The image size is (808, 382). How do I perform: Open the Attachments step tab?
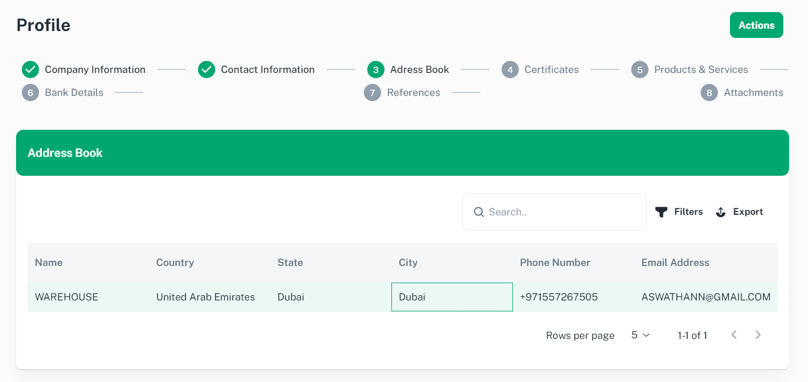(753, 92)
